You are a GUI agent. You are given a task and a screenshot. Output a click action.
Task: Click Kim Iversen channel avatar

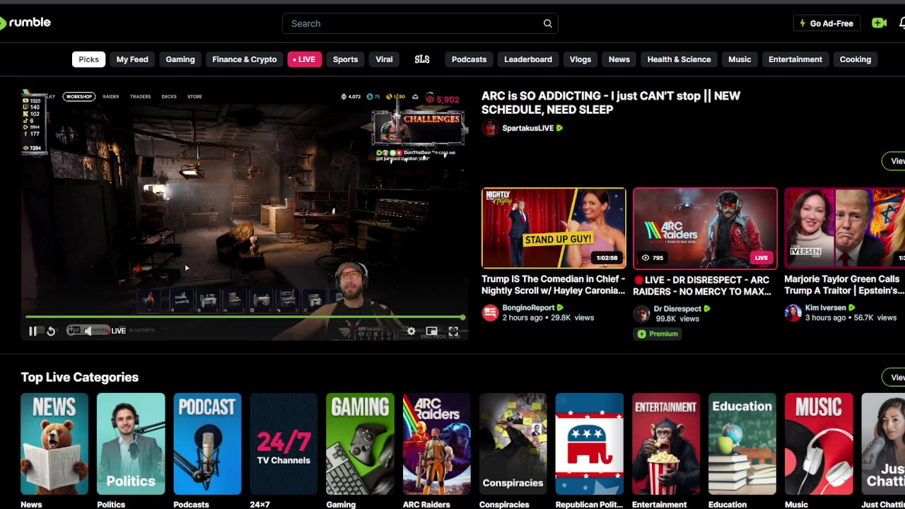point(793,313)
